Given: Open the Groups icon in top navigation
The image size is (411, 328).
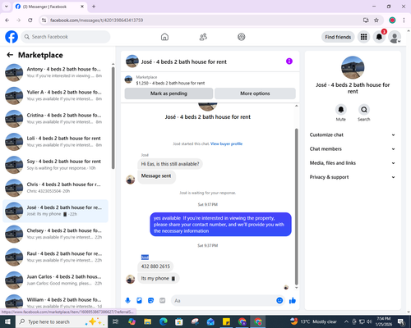Looking at the screenshot, I should (242, 37).
